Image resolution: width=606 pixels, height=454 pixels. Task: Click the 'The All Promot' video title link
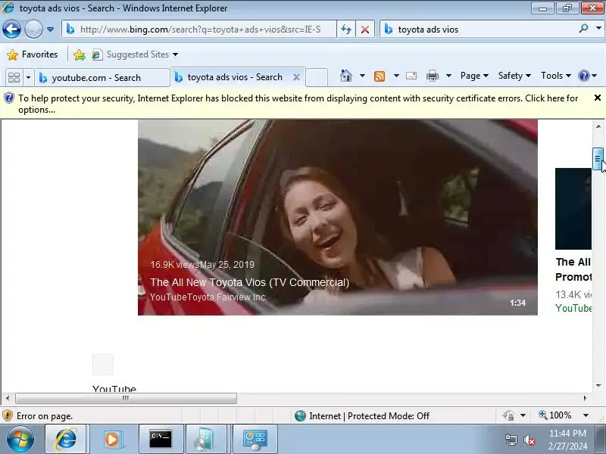coord(573,269)
